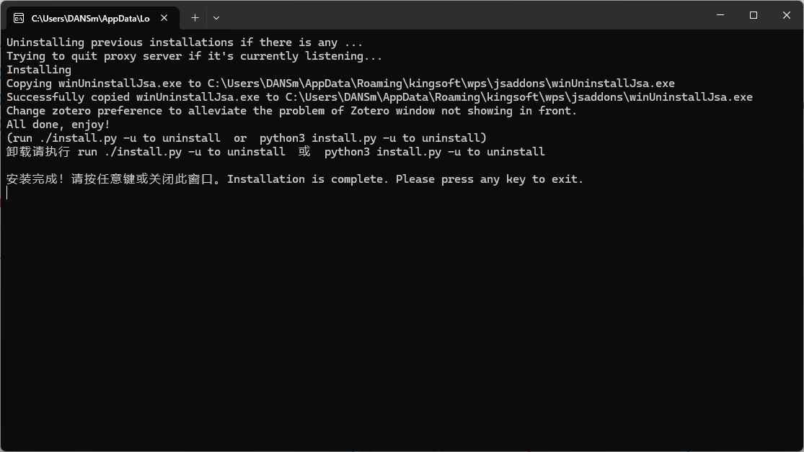Minimize the terminal window
This screenshot has height=452, width=804.
click(720, 15)
